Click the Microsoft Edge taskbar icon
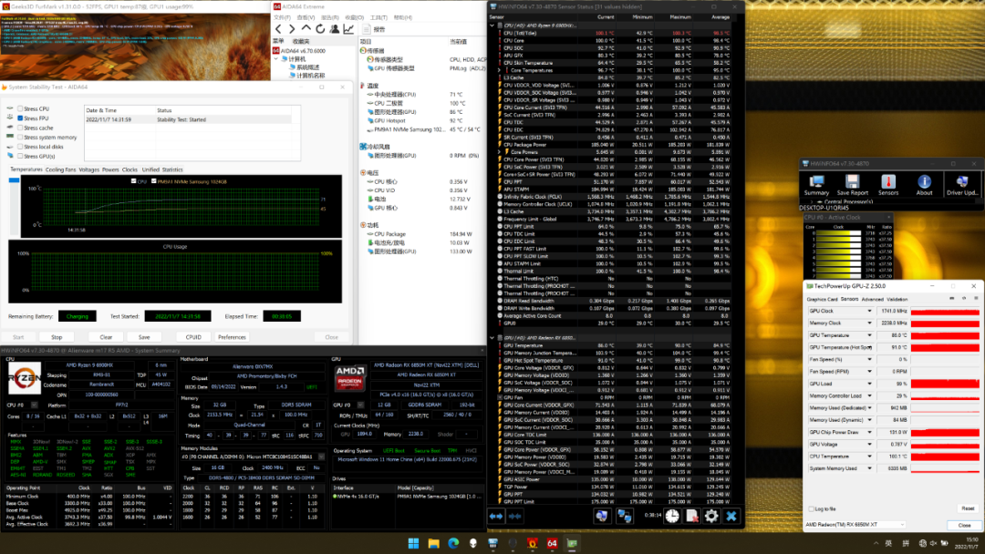Image resolution: width=985 pixels, height=554 pixels. tap(454, 545)
